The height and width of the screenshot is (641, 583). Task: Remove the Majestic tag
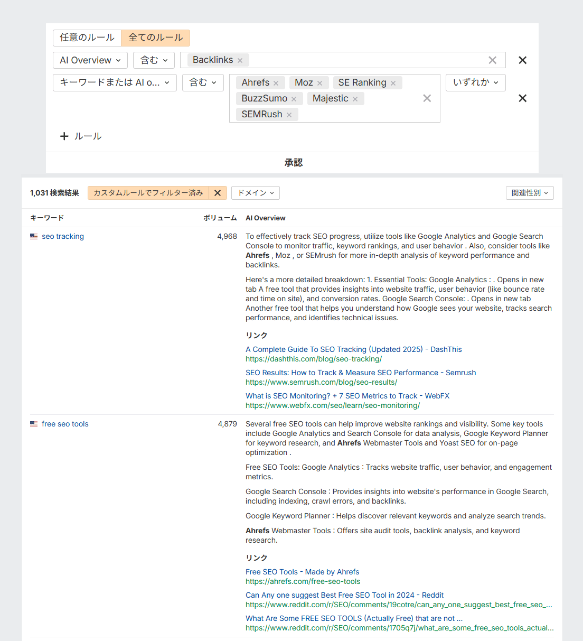coord(355,98)
